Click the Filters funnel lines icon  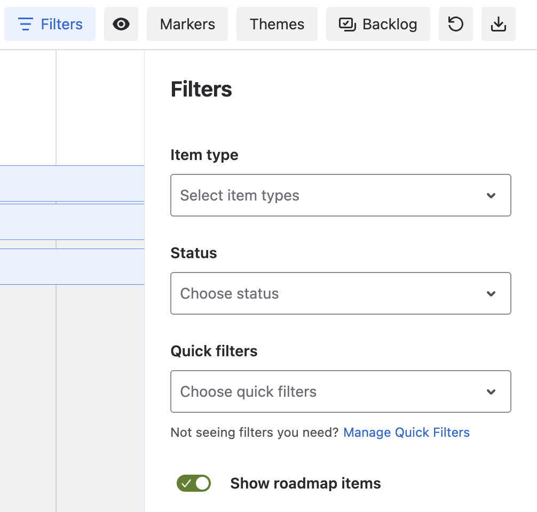pyautogui.click(x=25, y=25)
